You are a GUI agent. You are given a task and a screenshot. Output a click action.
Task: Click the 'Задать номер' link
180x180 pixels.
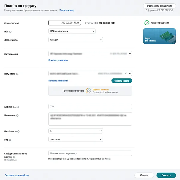[67, 10]
